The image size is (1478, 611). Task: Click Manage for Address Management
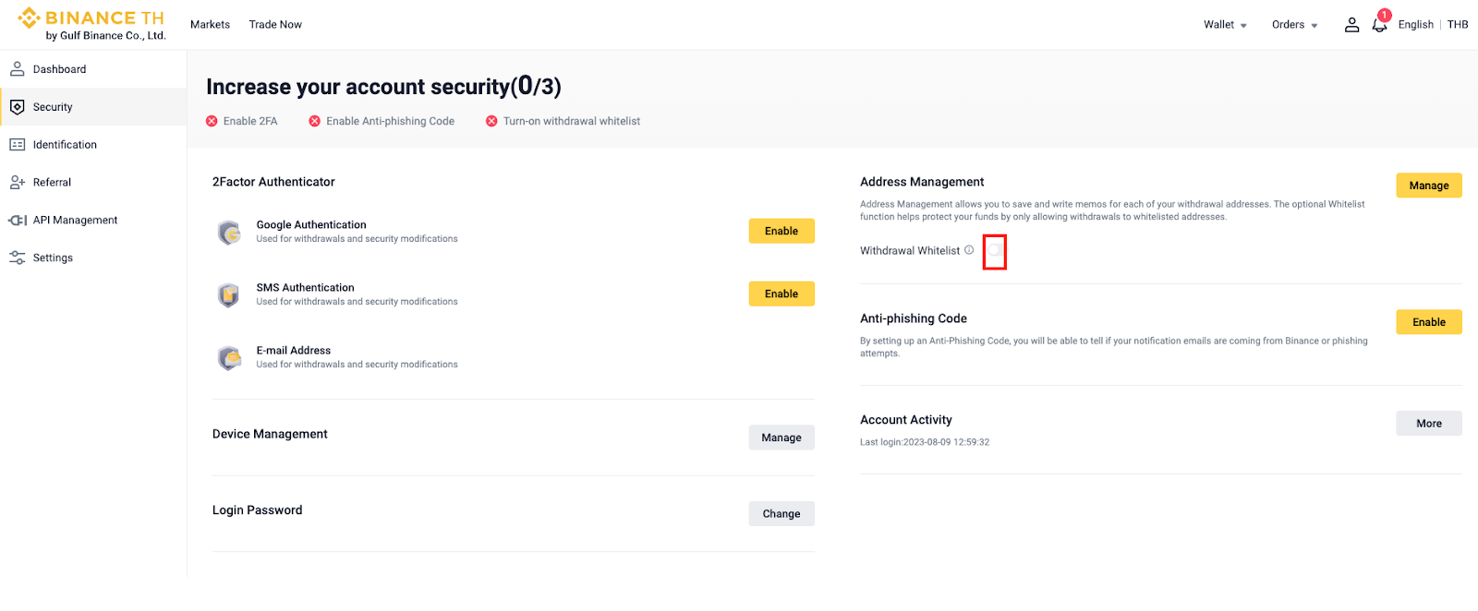[x=1428, y=186]
